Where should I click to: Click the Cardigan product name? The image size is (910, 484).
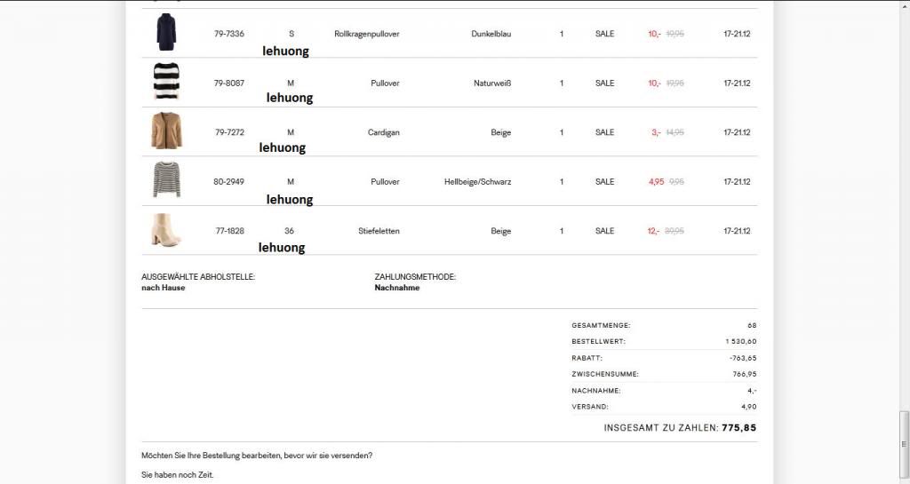click(384, 132)
